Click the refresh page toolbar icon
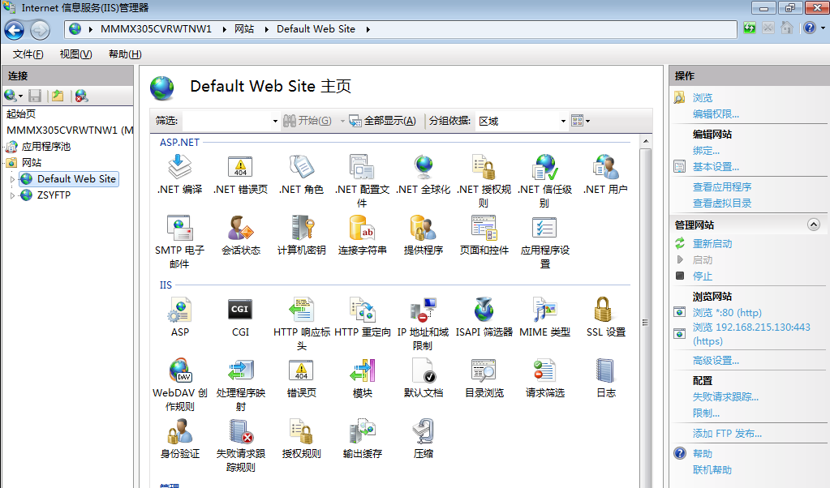Screen dimensions: 830x488 pos(750,28)
